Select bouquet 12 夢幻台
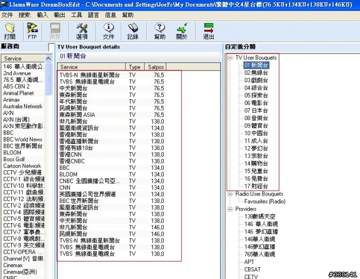 [256, 148]
